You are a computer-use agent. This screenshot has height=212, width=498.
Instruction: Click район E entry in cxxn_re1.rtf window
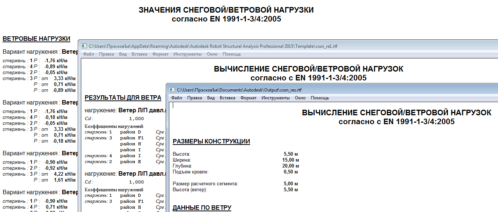point(131,162)
